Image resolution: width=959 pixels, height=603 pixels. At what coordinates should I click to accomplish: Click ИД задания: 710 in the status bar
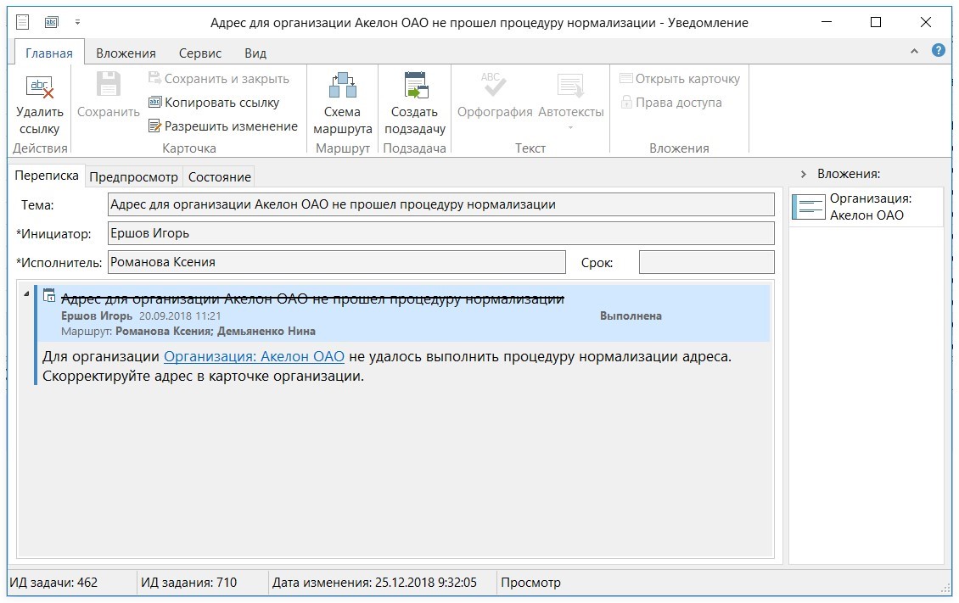189,583
